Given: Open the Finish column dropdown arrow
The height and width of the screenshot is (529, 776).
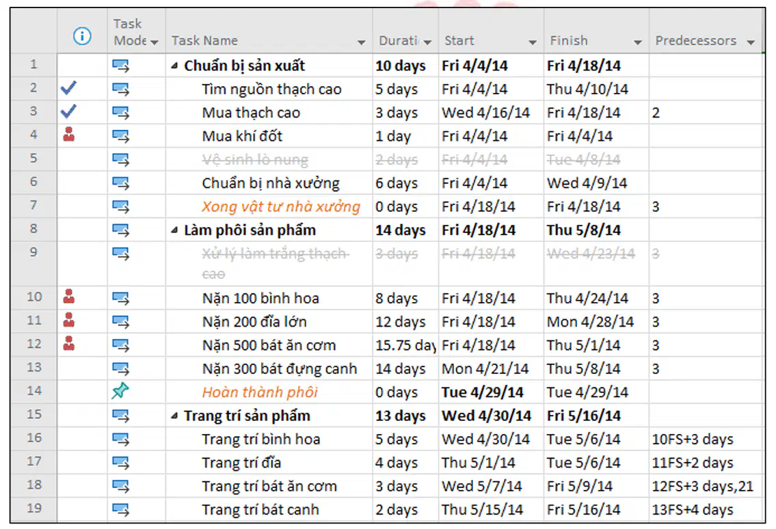Looking at the screenshot, I should point(638,42).
